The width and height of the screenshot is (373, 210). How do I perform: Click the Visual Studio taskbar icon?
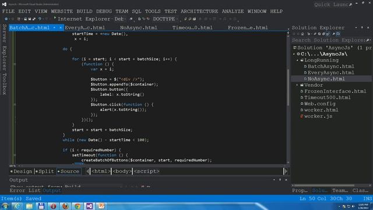[x=89, y=206]
